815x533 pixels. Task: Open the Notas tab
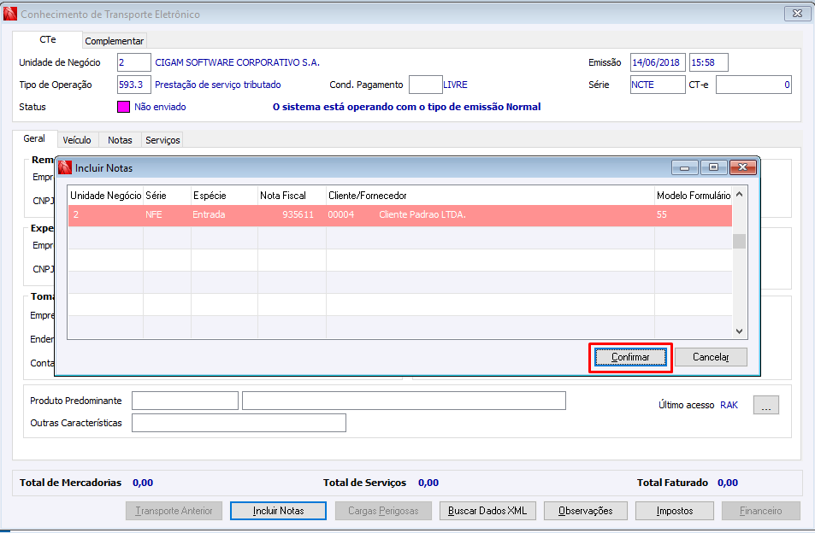click(x=120, y=140)
